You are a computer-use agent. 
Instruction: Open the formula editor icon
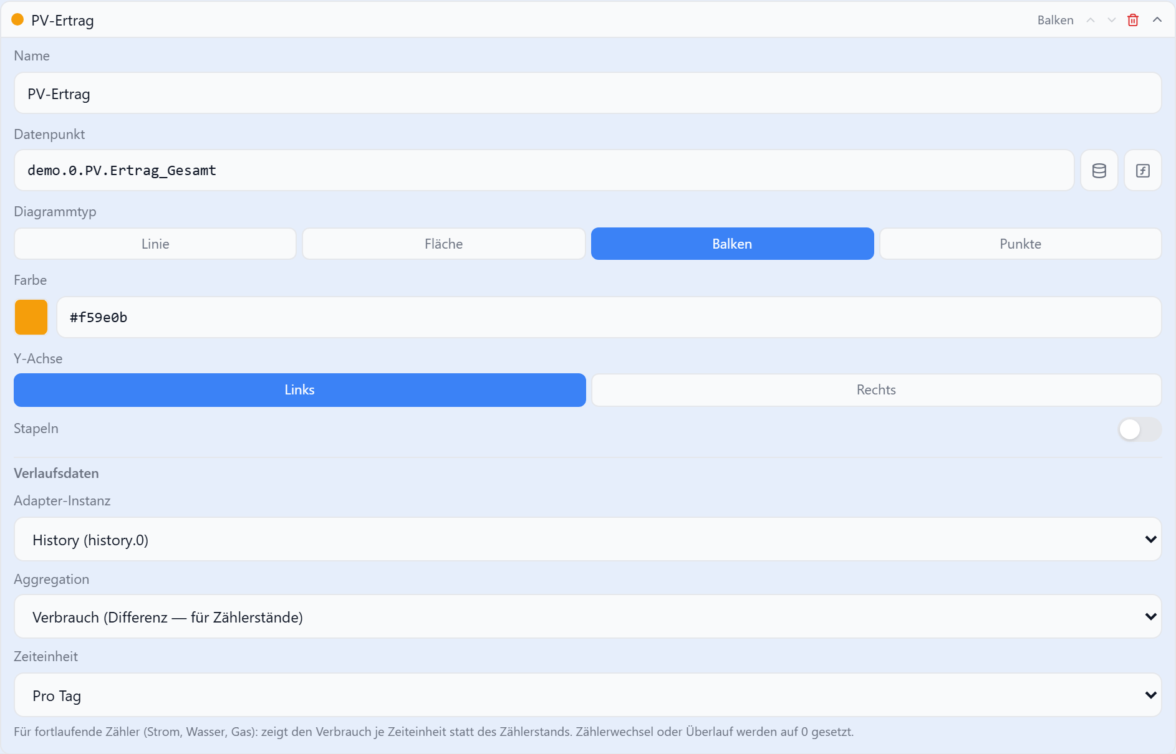coord(1142,170)
